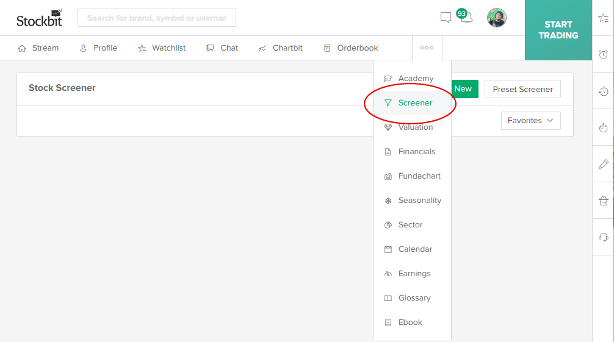Click the headset support sidebar icon
Image resolution: width=614 pixels, height=342 pixels.
[603, 237]
